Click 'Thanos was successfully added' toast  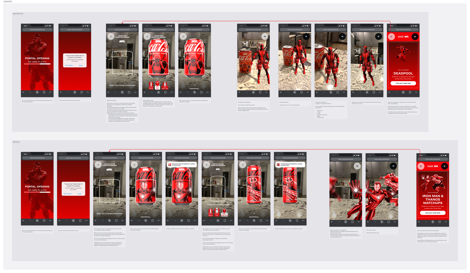pos(290,165)
